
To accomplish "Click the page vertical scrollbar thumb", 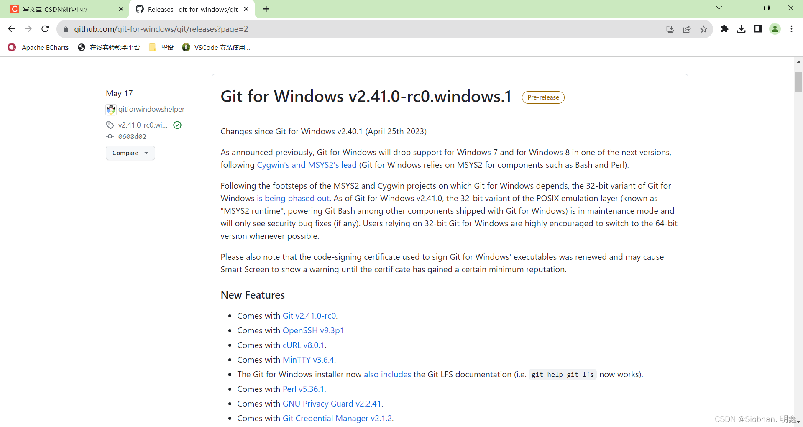I will click(x=798, y=82).
